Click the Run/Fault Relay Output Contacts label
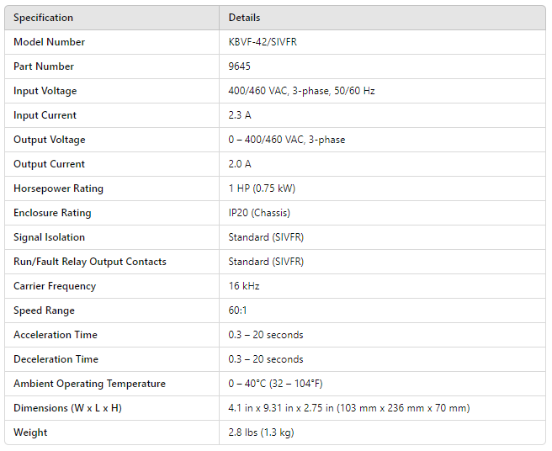Image resolution: width=552 pixels, height=451 pixels. [x=90, y=262]
